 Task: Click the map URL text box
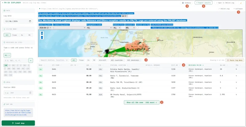pyautogui.click(x=18, y=113)
